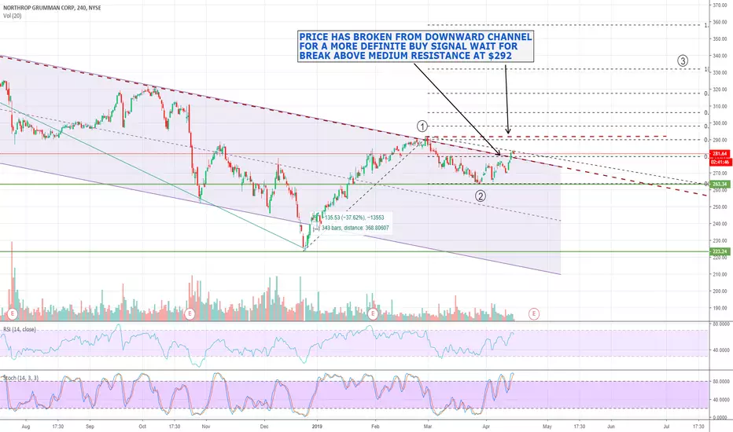Click the 350.00 price axis label
Image resolution: width=733 pixels, height=432 pixels.
click(x=720, y=38)
